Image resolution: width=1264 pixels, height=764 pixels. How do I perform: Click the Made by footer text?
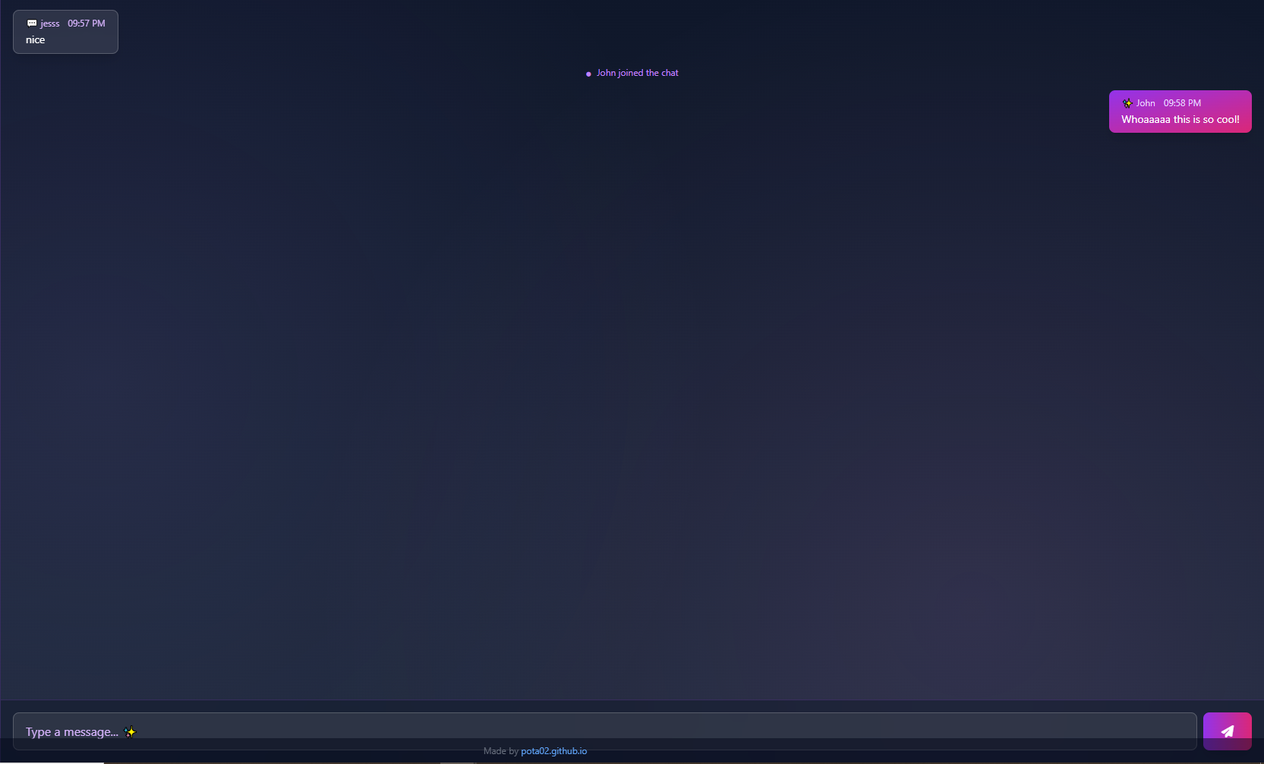click(x=500, y=751)
